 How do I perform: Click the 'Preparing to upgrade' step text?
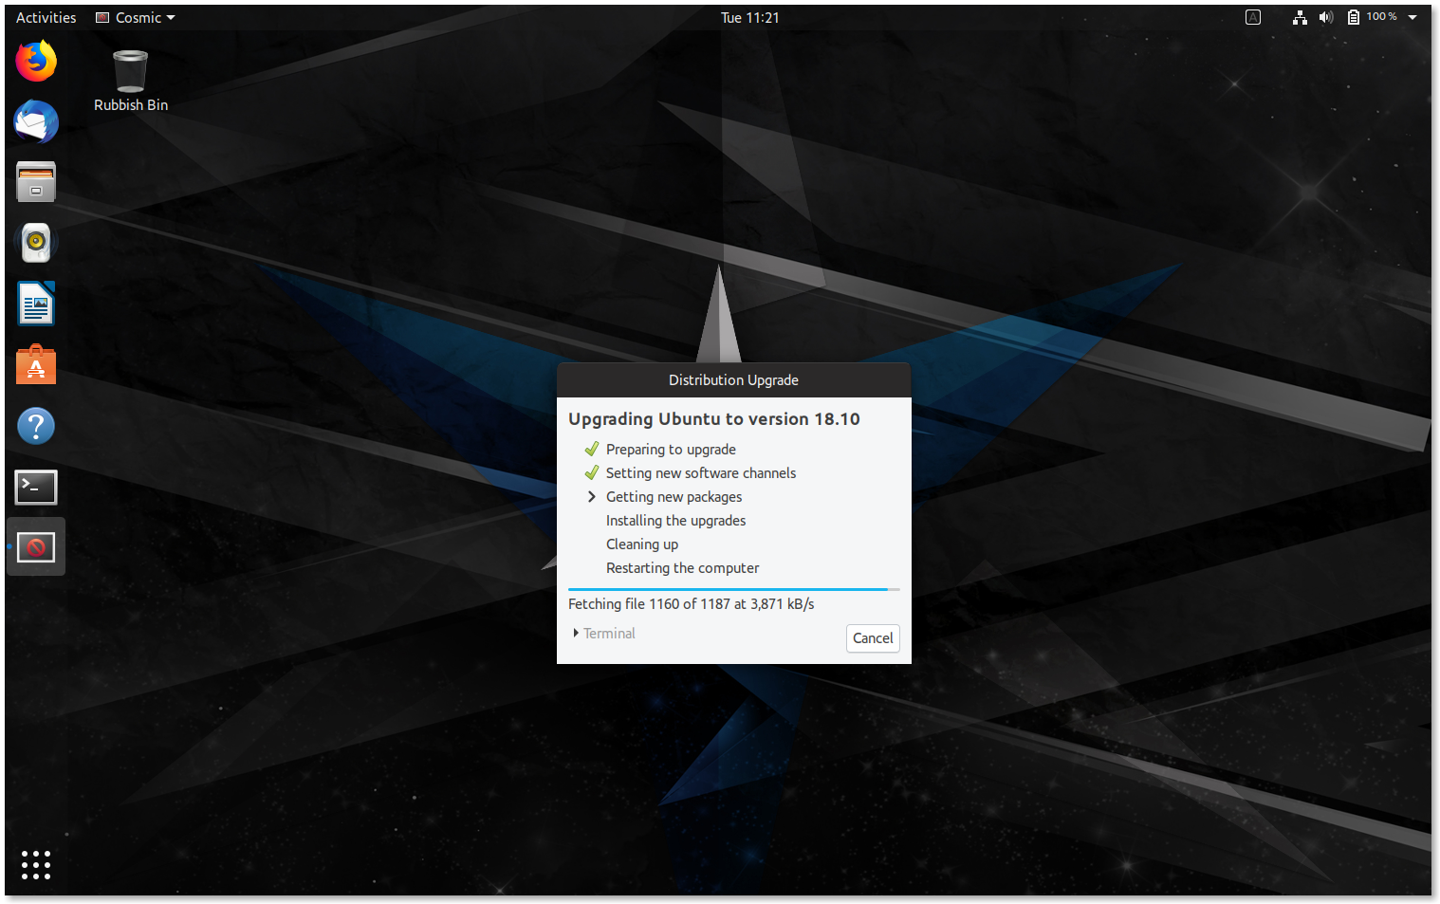[671, 449]
